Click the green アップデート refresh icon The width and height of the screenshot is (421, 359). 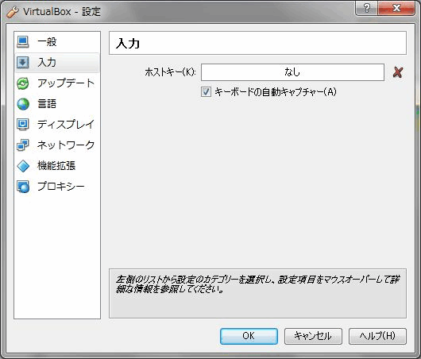click(23, 83)
